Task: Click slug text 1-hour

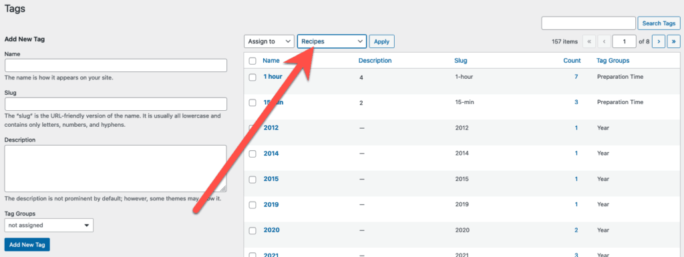Action: pos(464,77)
